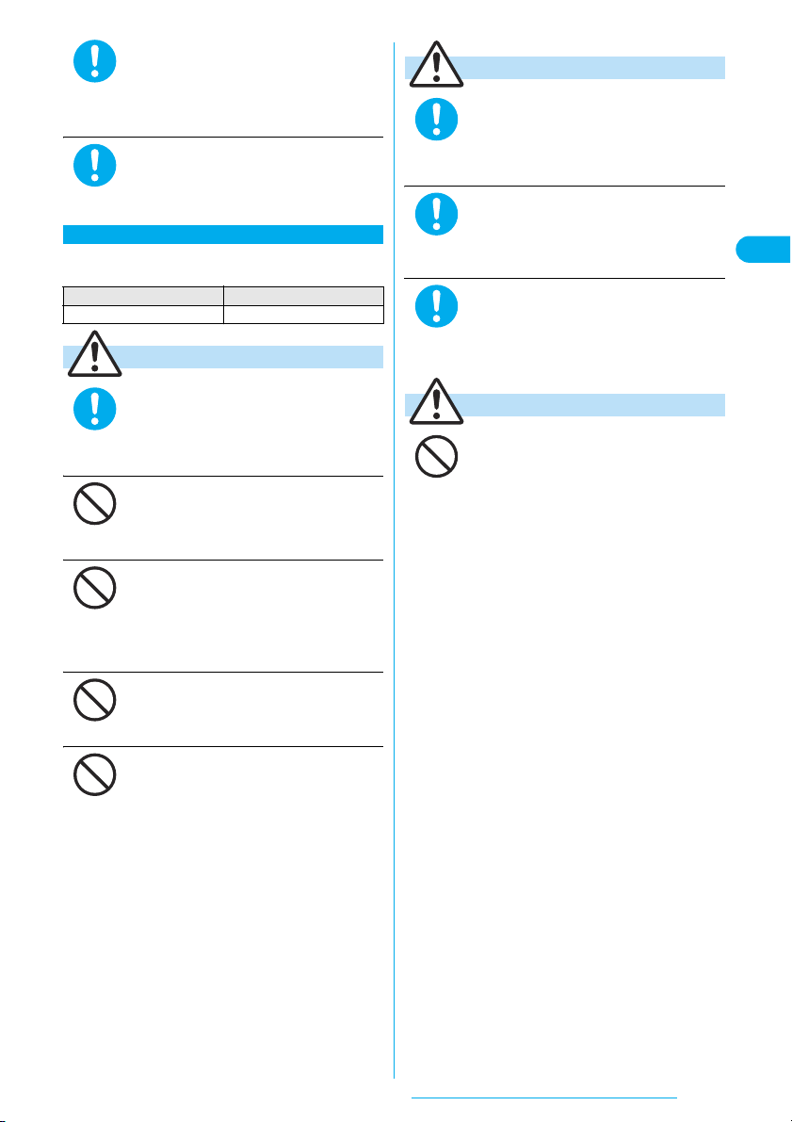Select blue exclamation icon below left warning triangle
The width and height of the screenshot is (792, 1122).
point(95,409)
